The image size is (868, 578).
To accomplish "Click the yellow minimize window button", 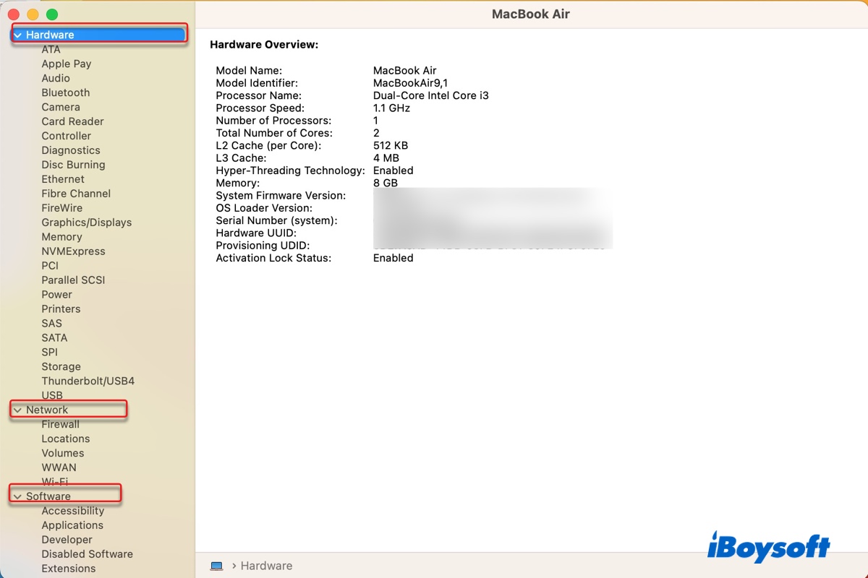I will tap(33, 14).
